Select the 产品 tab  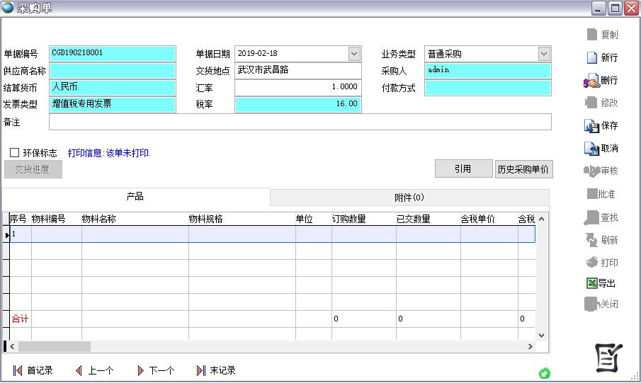point(135,197)
